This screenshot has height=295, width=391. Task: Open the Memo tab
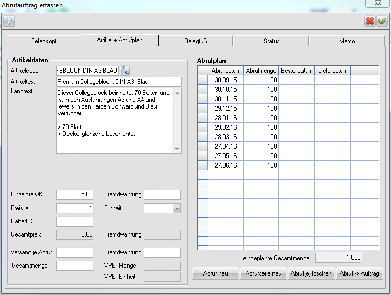[347, 41]
